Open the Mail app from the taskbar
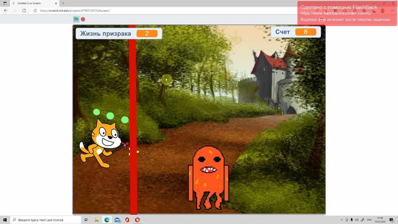The height and width of the screenshot is (224, 398). click(117, 220)
